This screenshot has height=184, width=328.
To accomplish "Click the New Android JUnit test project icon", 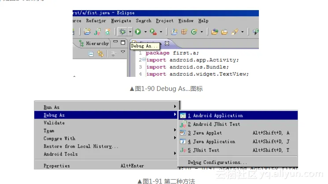I will 97,32.
